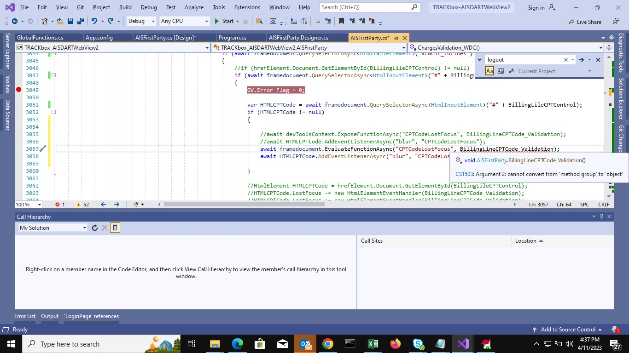Toggle Match Case in the find box
Screen dimensions: 629x353
tap(489, 71)
